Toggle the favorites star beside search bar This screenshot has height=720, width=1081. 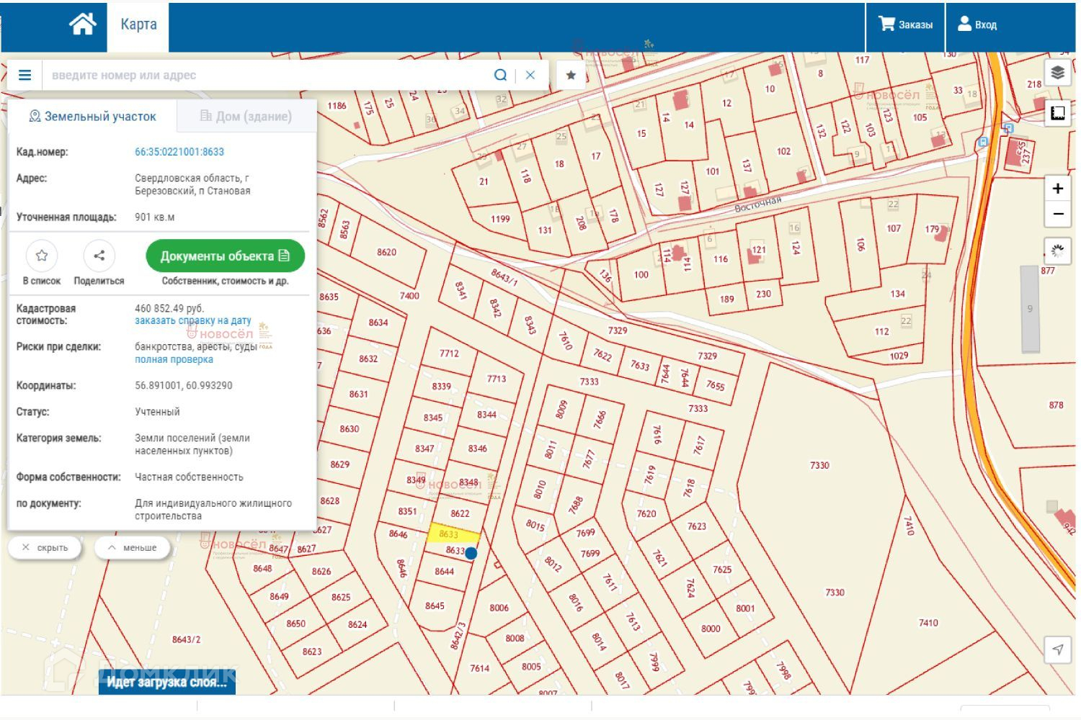(x=571, y=75)
